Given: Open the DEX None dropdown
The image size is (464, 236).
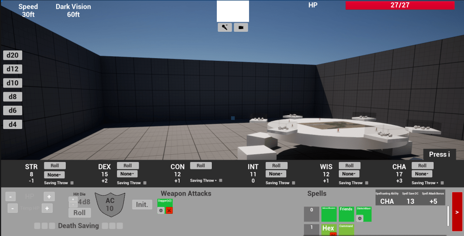Looking at the screenshot, I should click(127, 174).
